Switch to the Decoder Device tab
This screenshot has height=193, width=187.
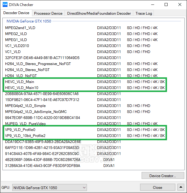click(16, 13)
